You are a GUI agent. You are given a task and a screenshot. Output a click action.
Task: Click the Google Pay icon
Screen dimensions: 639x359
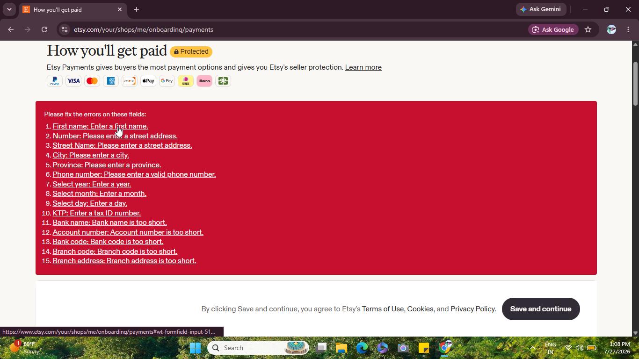point(167,81)
